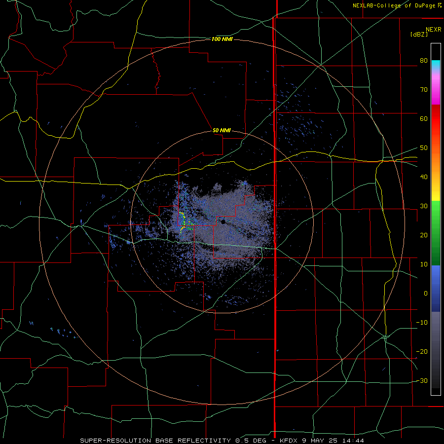Click the -20 value on the dBZ scale

(422, 352)
